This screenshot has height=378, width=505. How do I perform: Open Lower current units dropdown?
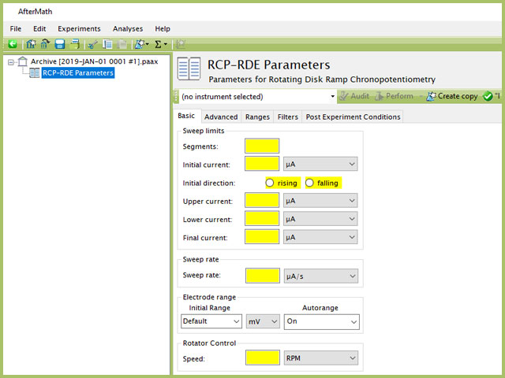tap(320, 219)
